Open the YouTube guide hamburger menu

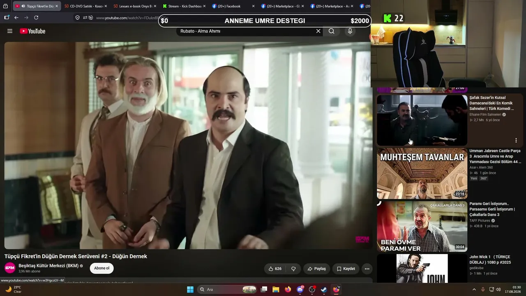tap(10, 31)
